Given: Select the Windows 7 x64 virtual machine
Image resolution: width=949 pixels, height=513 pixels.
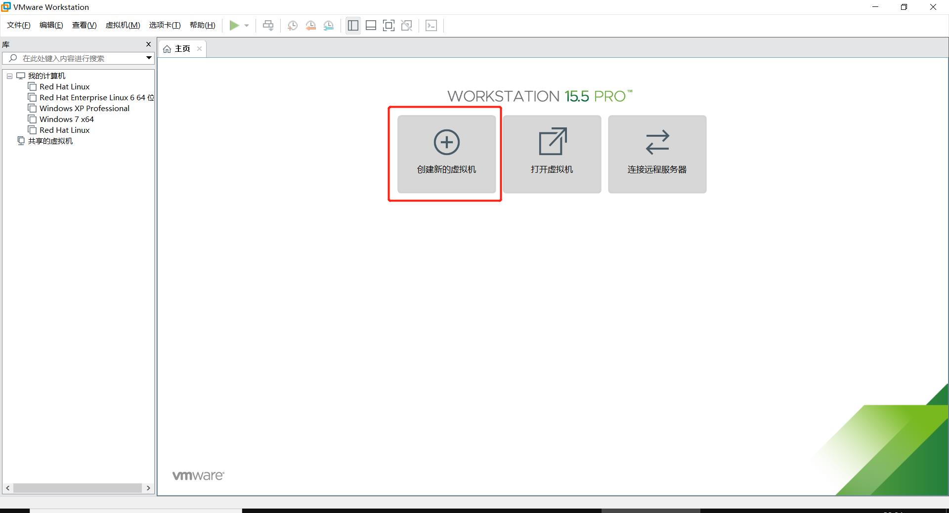Looking at the screenshot, I should click(66, 119).
